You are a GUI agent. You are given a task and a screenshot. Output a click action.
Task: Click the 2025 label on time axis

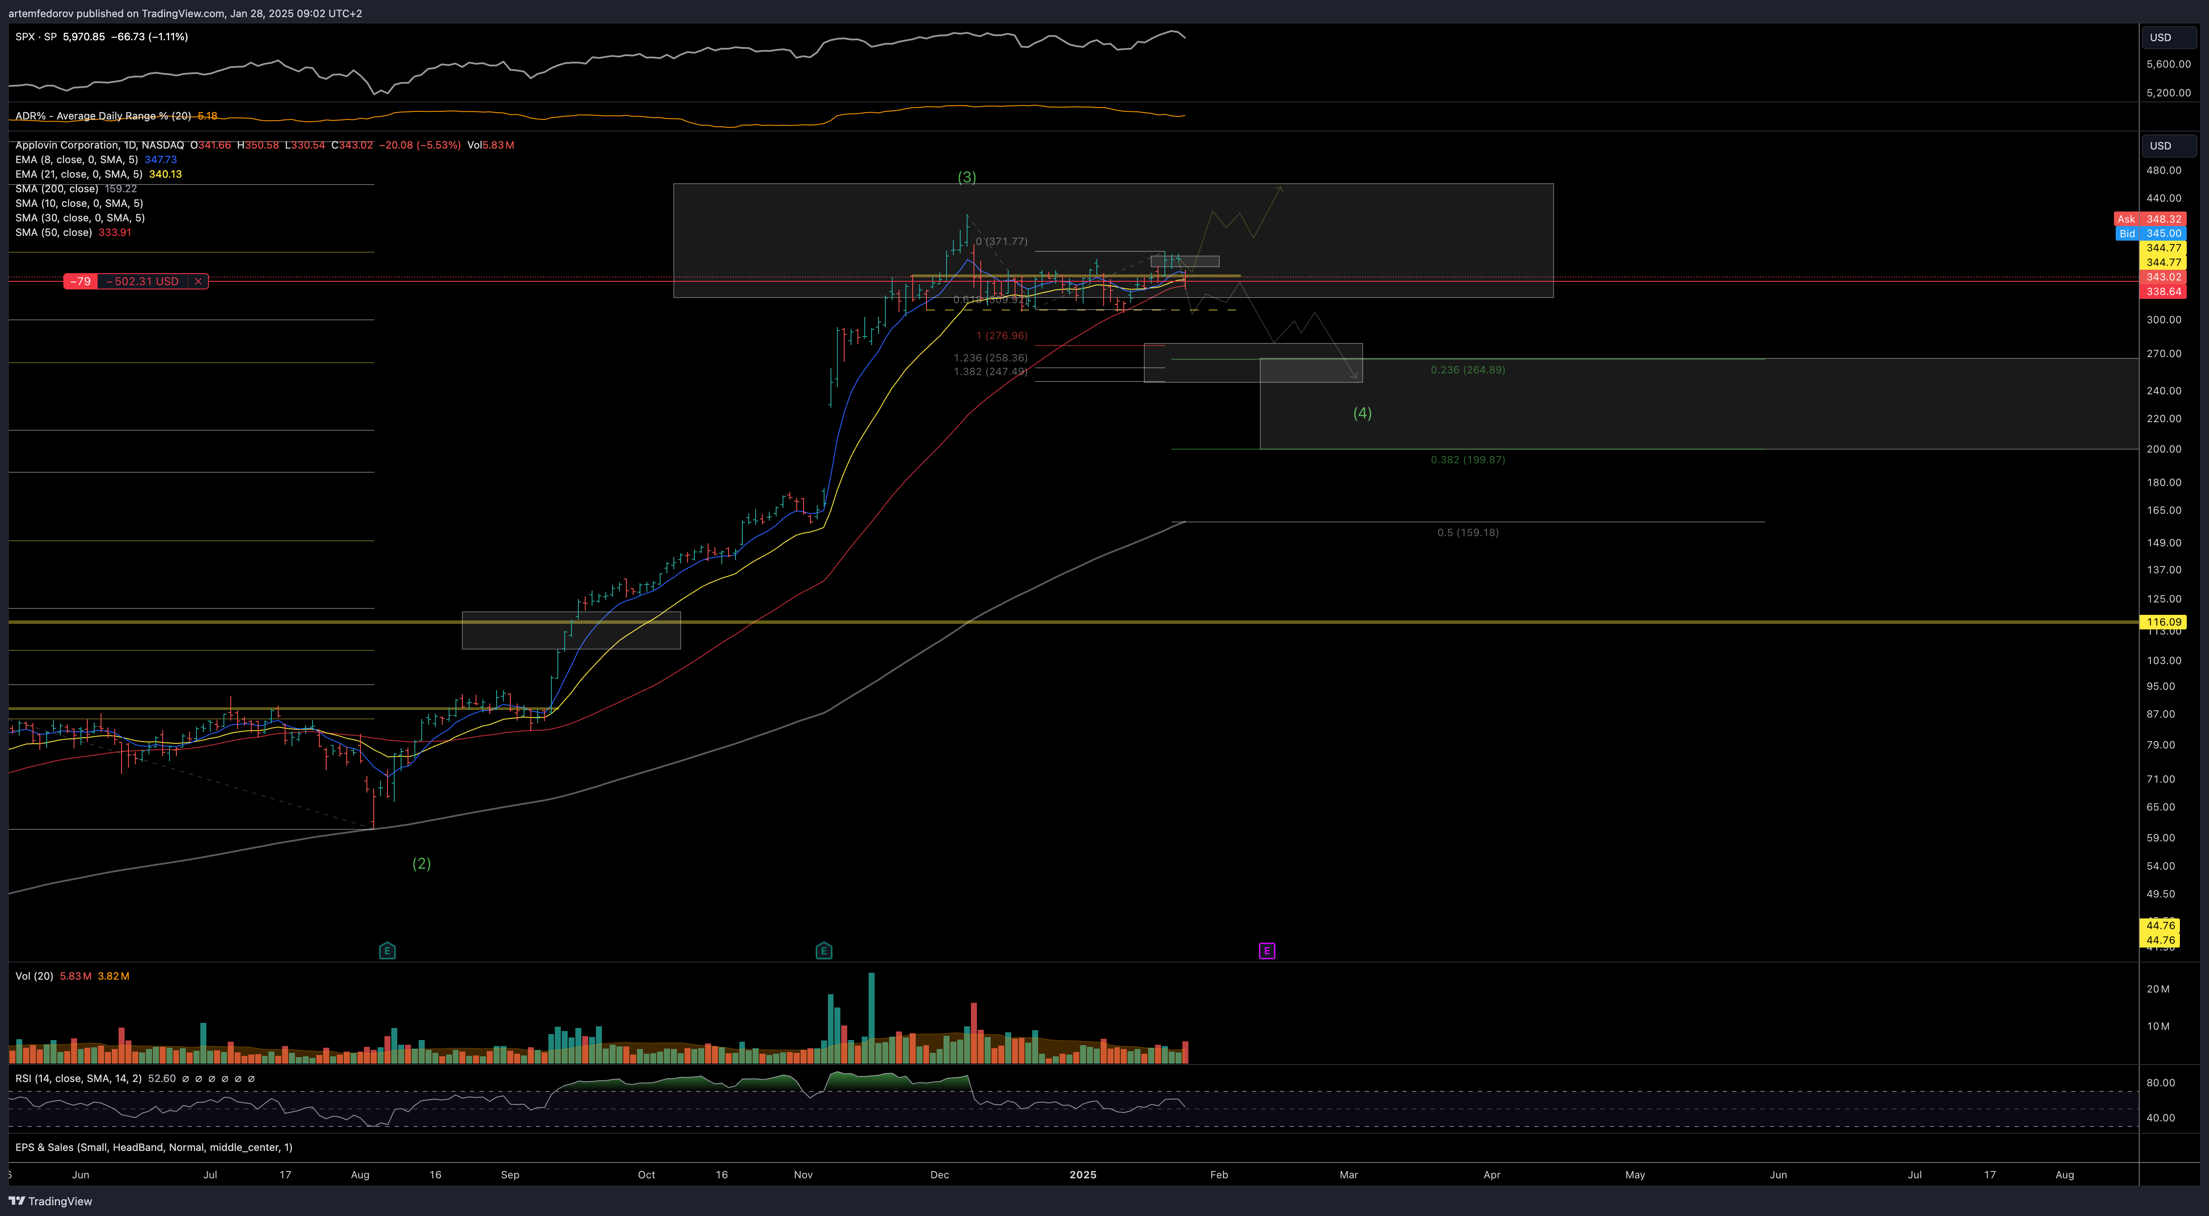(x=1082, y=1175)
